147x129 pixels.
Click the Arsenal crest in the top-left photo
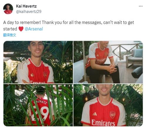click(x=45, y=74)
